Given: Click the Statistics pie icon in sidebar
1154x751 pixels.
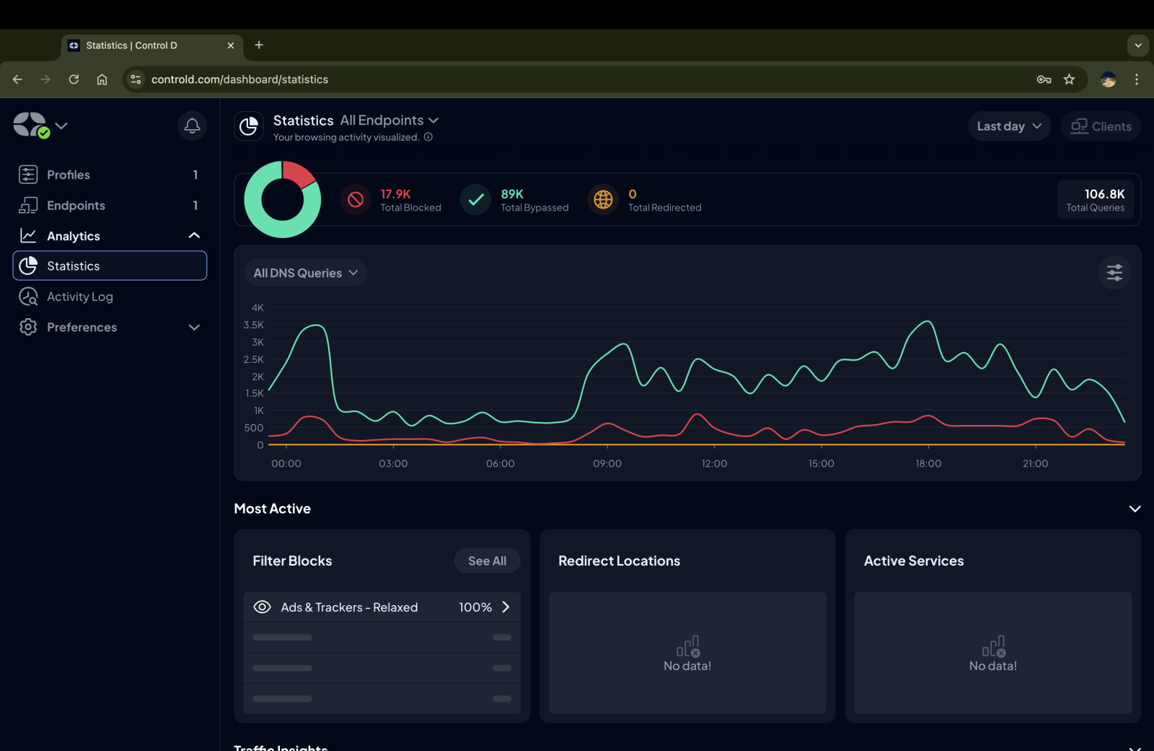Looking at the screenshot, I should [28, 266].
